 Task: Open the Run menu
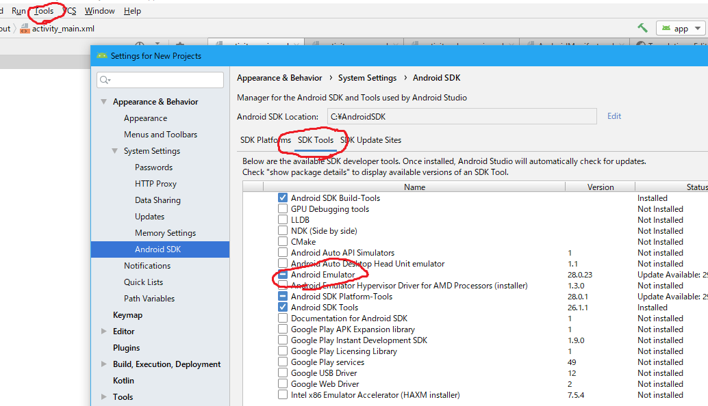18,11
